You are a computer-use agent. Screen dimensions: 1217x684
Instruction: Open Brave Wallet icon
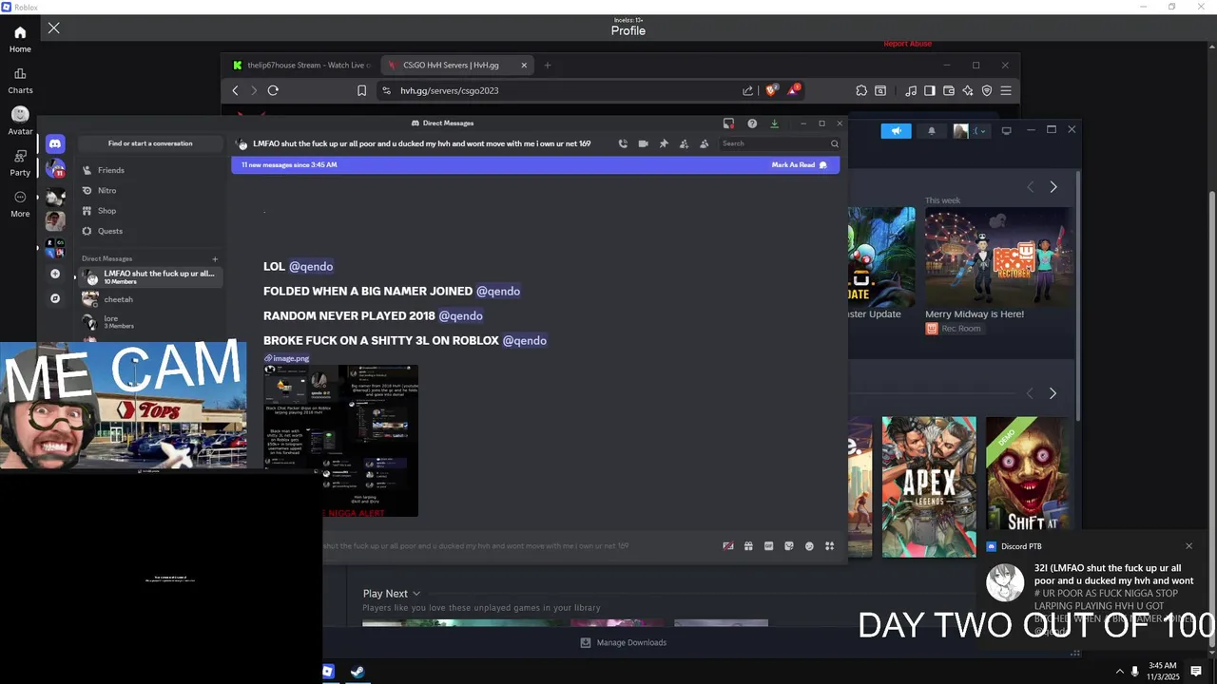point(949,90)
